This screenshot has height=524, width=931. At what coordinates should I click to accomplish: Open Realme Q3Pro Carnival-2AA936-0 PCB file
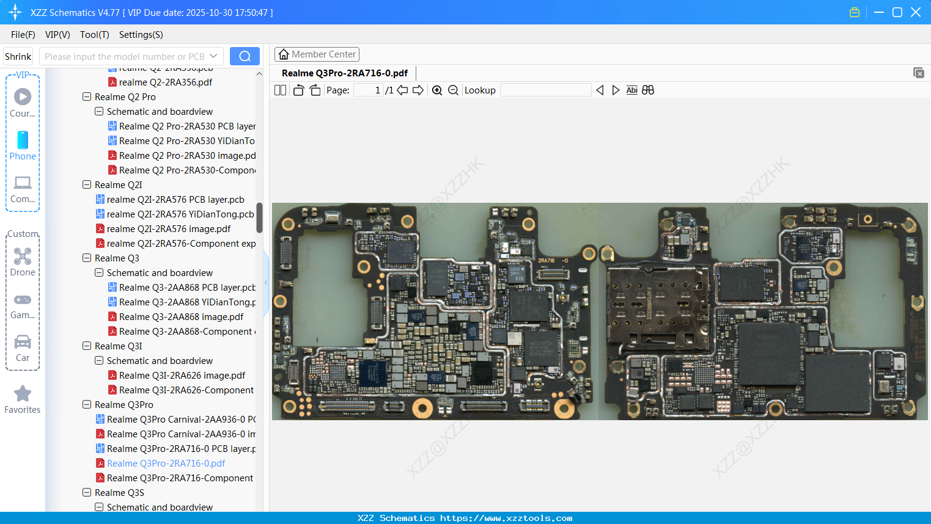[175, 420]
